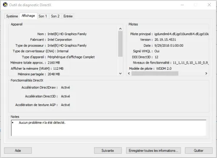217x158 pixels.
Task: Click Périphérique d'affichage Complet text
Action: [x=71, y=57]
